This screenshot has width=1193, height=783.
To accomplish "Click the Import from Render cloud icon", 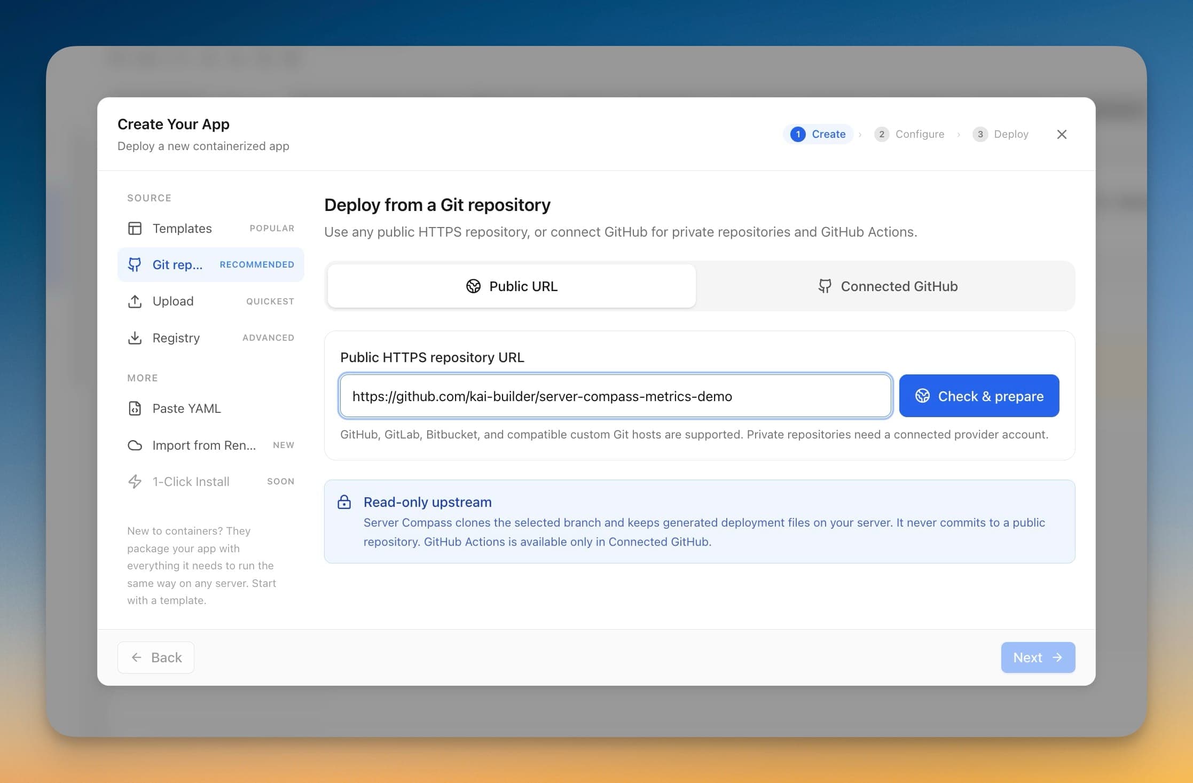I will 135,445.
